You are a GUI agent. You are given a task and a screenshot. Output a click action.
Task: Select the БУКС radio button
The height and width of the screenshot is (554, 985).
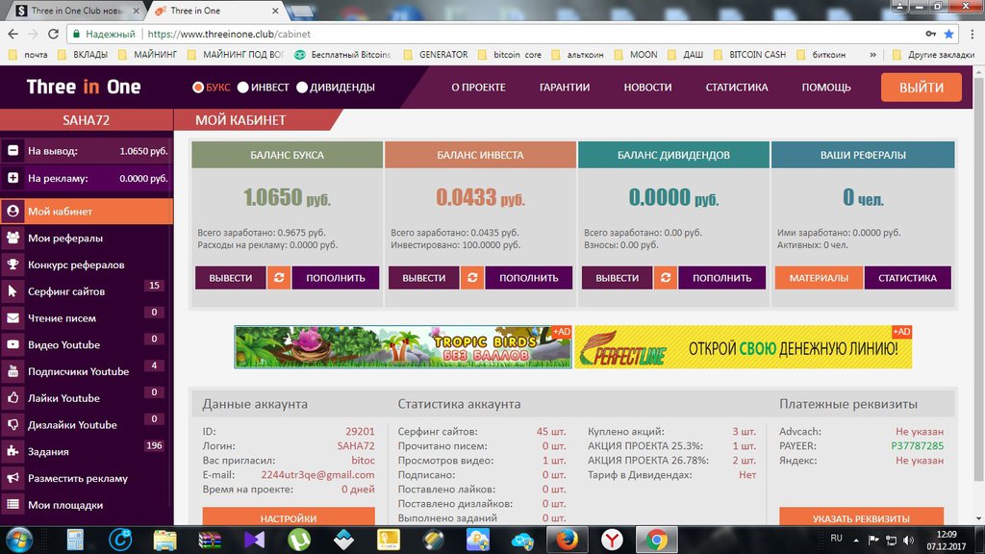pyautogui.click(x=199, y=88)
